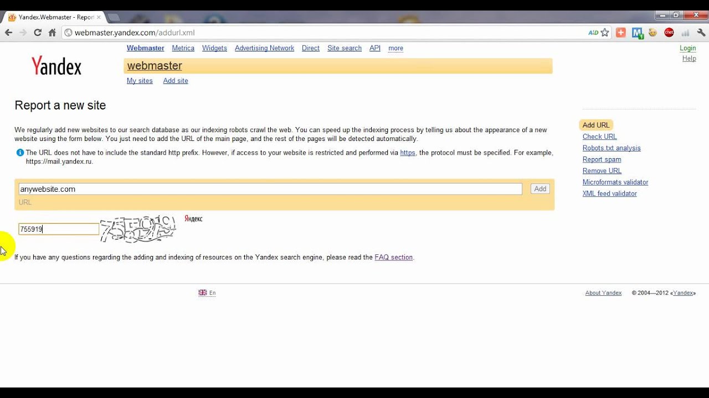The height and width of the screenshot is (398, 709).
Task: Click the Login link
Action: (688, 48)
